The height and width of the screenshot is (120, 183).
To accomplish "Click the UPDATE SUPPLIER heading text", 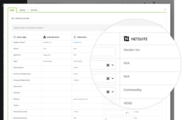I will point(22,18).
